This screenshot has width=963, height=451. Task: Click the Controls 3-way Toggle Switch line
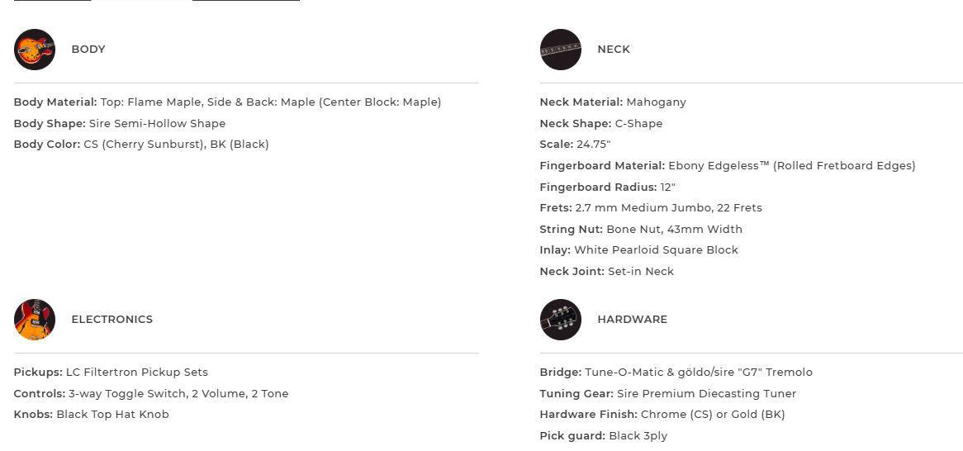tap(151, 394)
